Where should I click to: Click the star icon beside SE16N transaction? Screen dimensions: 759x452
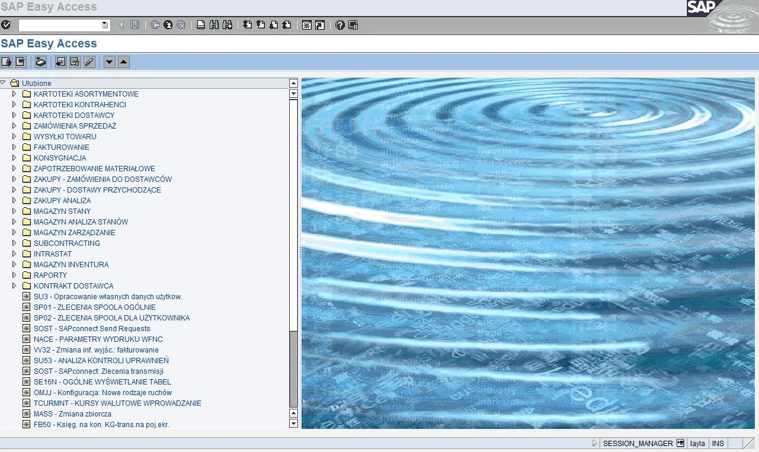pos(26,382)
